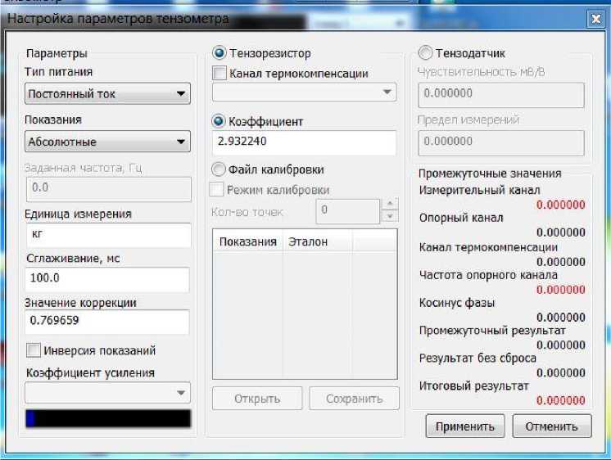
Task: Tick the Инверсия показаний checkbox
Action: tap(34, 350)
